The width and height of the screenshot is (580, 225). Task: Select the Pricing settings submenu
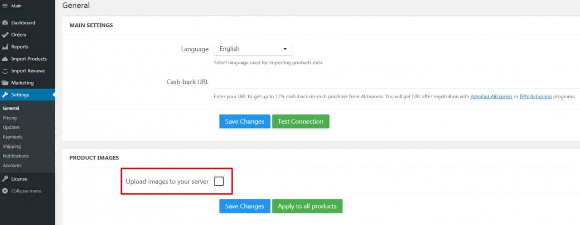click(10, 118)
